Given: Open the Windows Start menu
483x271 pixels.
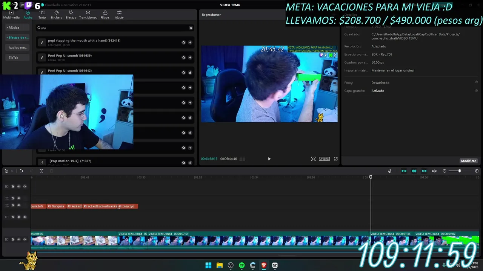Looking at the screenshot, I should [208, 265].
